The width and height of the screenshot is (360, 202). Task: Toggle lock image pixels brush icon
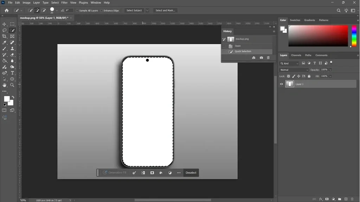pyautogui.click(x=294, y=76)
